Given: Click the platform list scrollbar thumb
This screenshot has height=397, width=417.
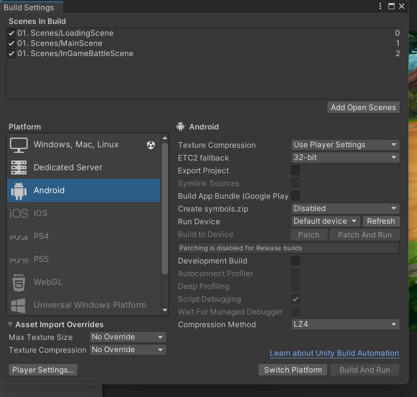Looking at the screenshot, I should tap(165, 209).
